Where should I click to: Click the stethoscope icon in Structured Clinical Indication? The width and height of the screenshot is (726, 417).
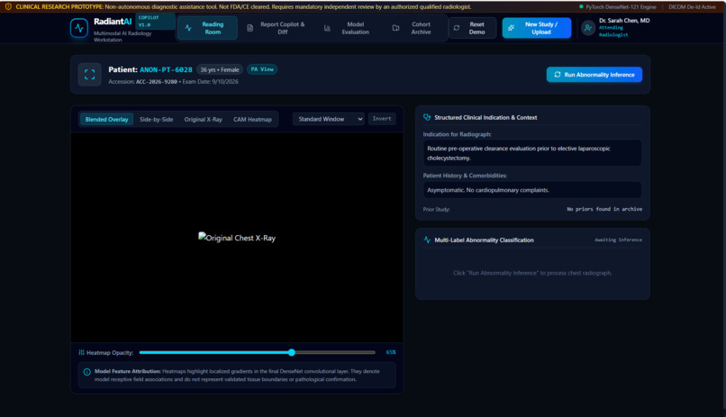coord(427,118)
